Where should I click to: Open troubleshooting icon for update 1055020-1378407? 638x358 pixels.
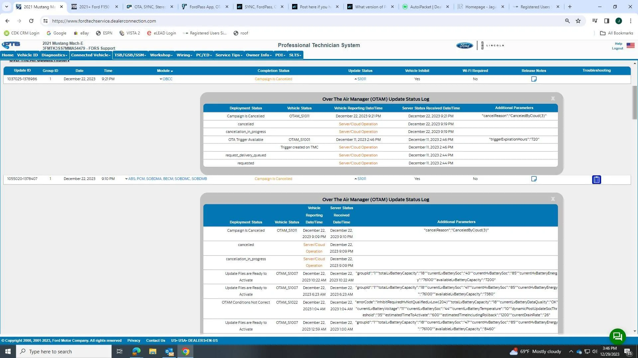click(x=596, y=180)
